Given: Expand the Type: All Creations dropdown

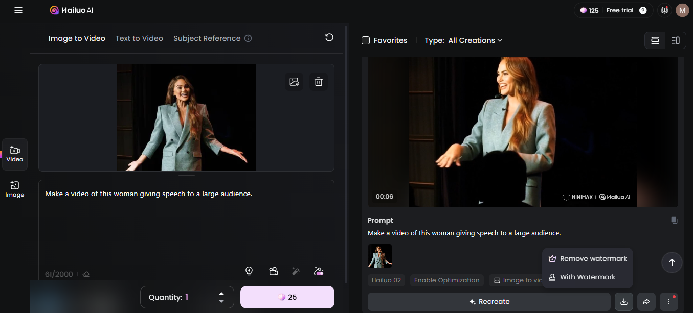Looking at the screenshot, I should pos(475,40).
